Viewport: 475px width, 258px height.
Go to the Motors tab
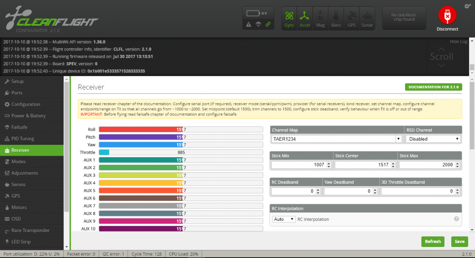click(19, 207)
